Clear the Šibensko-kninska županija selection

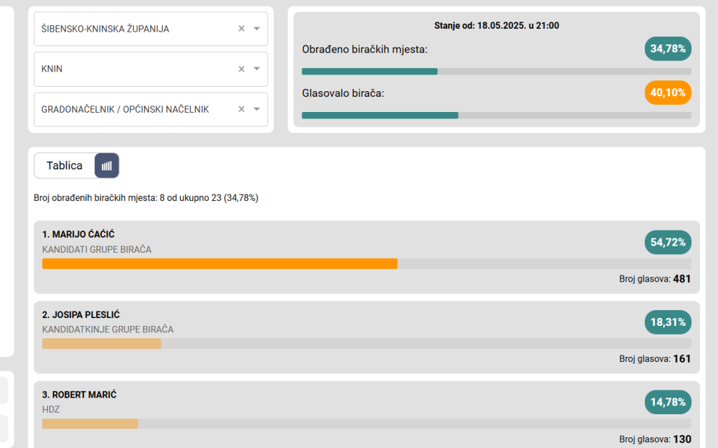pyautogui.click(x=241, y=29)
